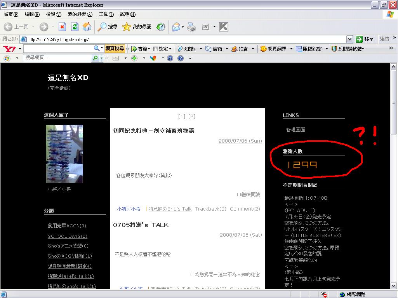Open Yahoo 書籤 bookmarks
The height and width of the screenshot is (298, 398).
pos(140,49)
